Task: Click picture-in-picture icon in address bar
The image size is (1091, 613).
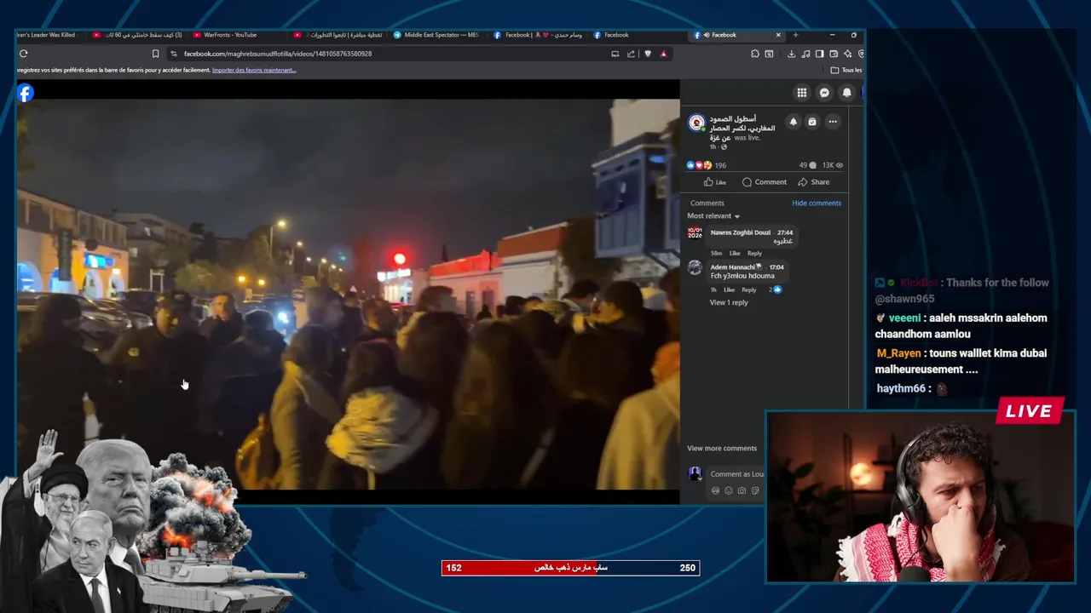Action: (x=615, y=54)
